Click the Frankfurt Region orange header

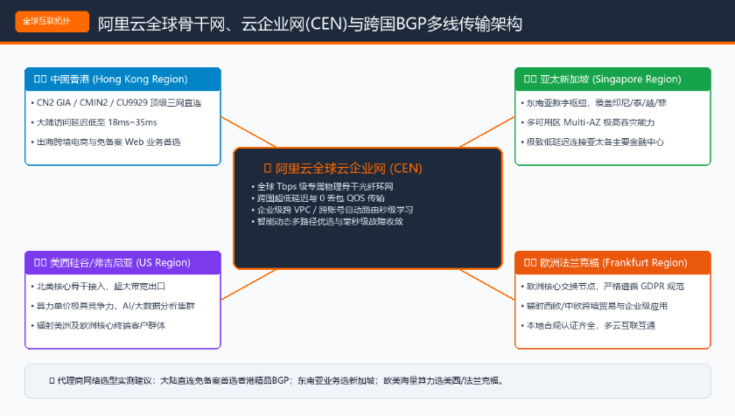612,262
